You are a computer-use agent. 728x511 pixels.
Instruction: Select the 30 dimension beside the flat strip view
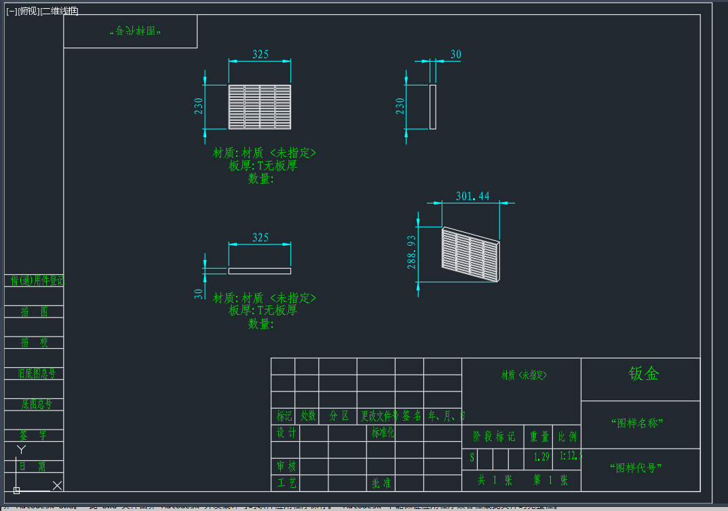pyautogui.click(x=198, y=294)
